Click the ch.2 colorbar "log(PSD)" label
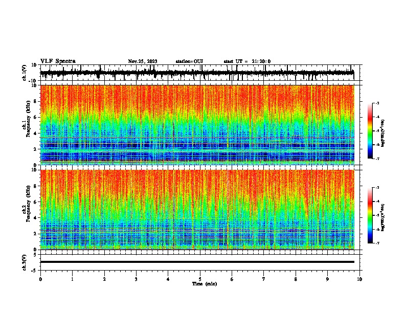This screenshot has height=313, width=405. [x=382, y=217]
